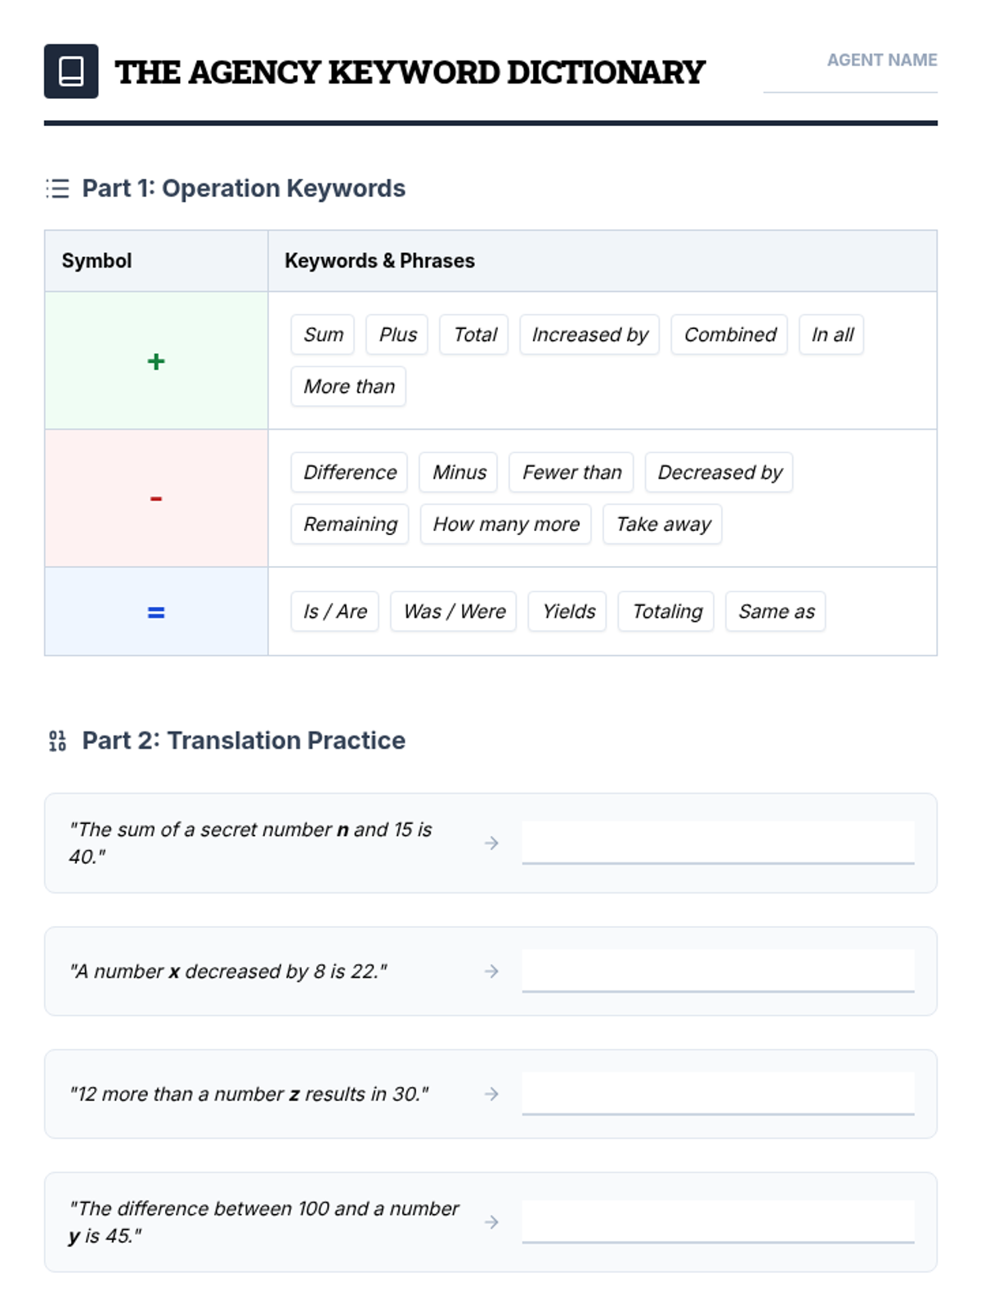The height and width of the screenshot is (1309, 981).
Task: Click the green plus symbol cell
Action: [x=156, y=361]
